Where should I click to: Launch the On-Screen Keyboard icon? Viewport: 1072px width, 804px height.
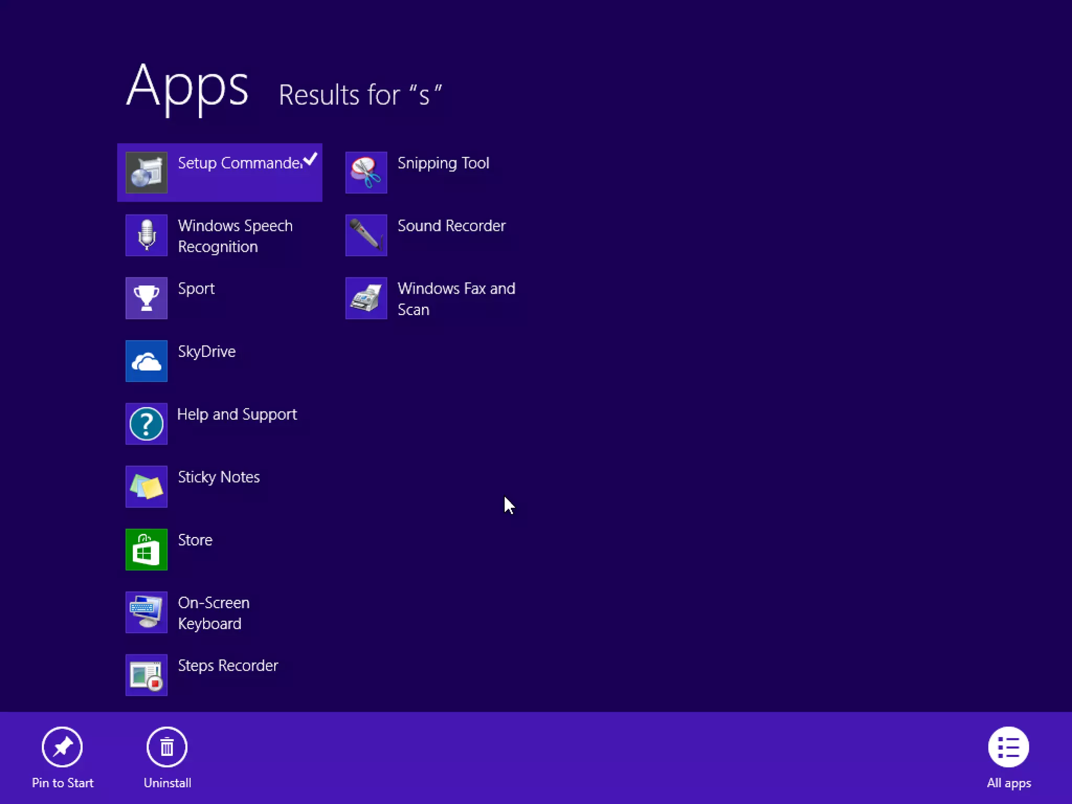[x=147, y=612]
